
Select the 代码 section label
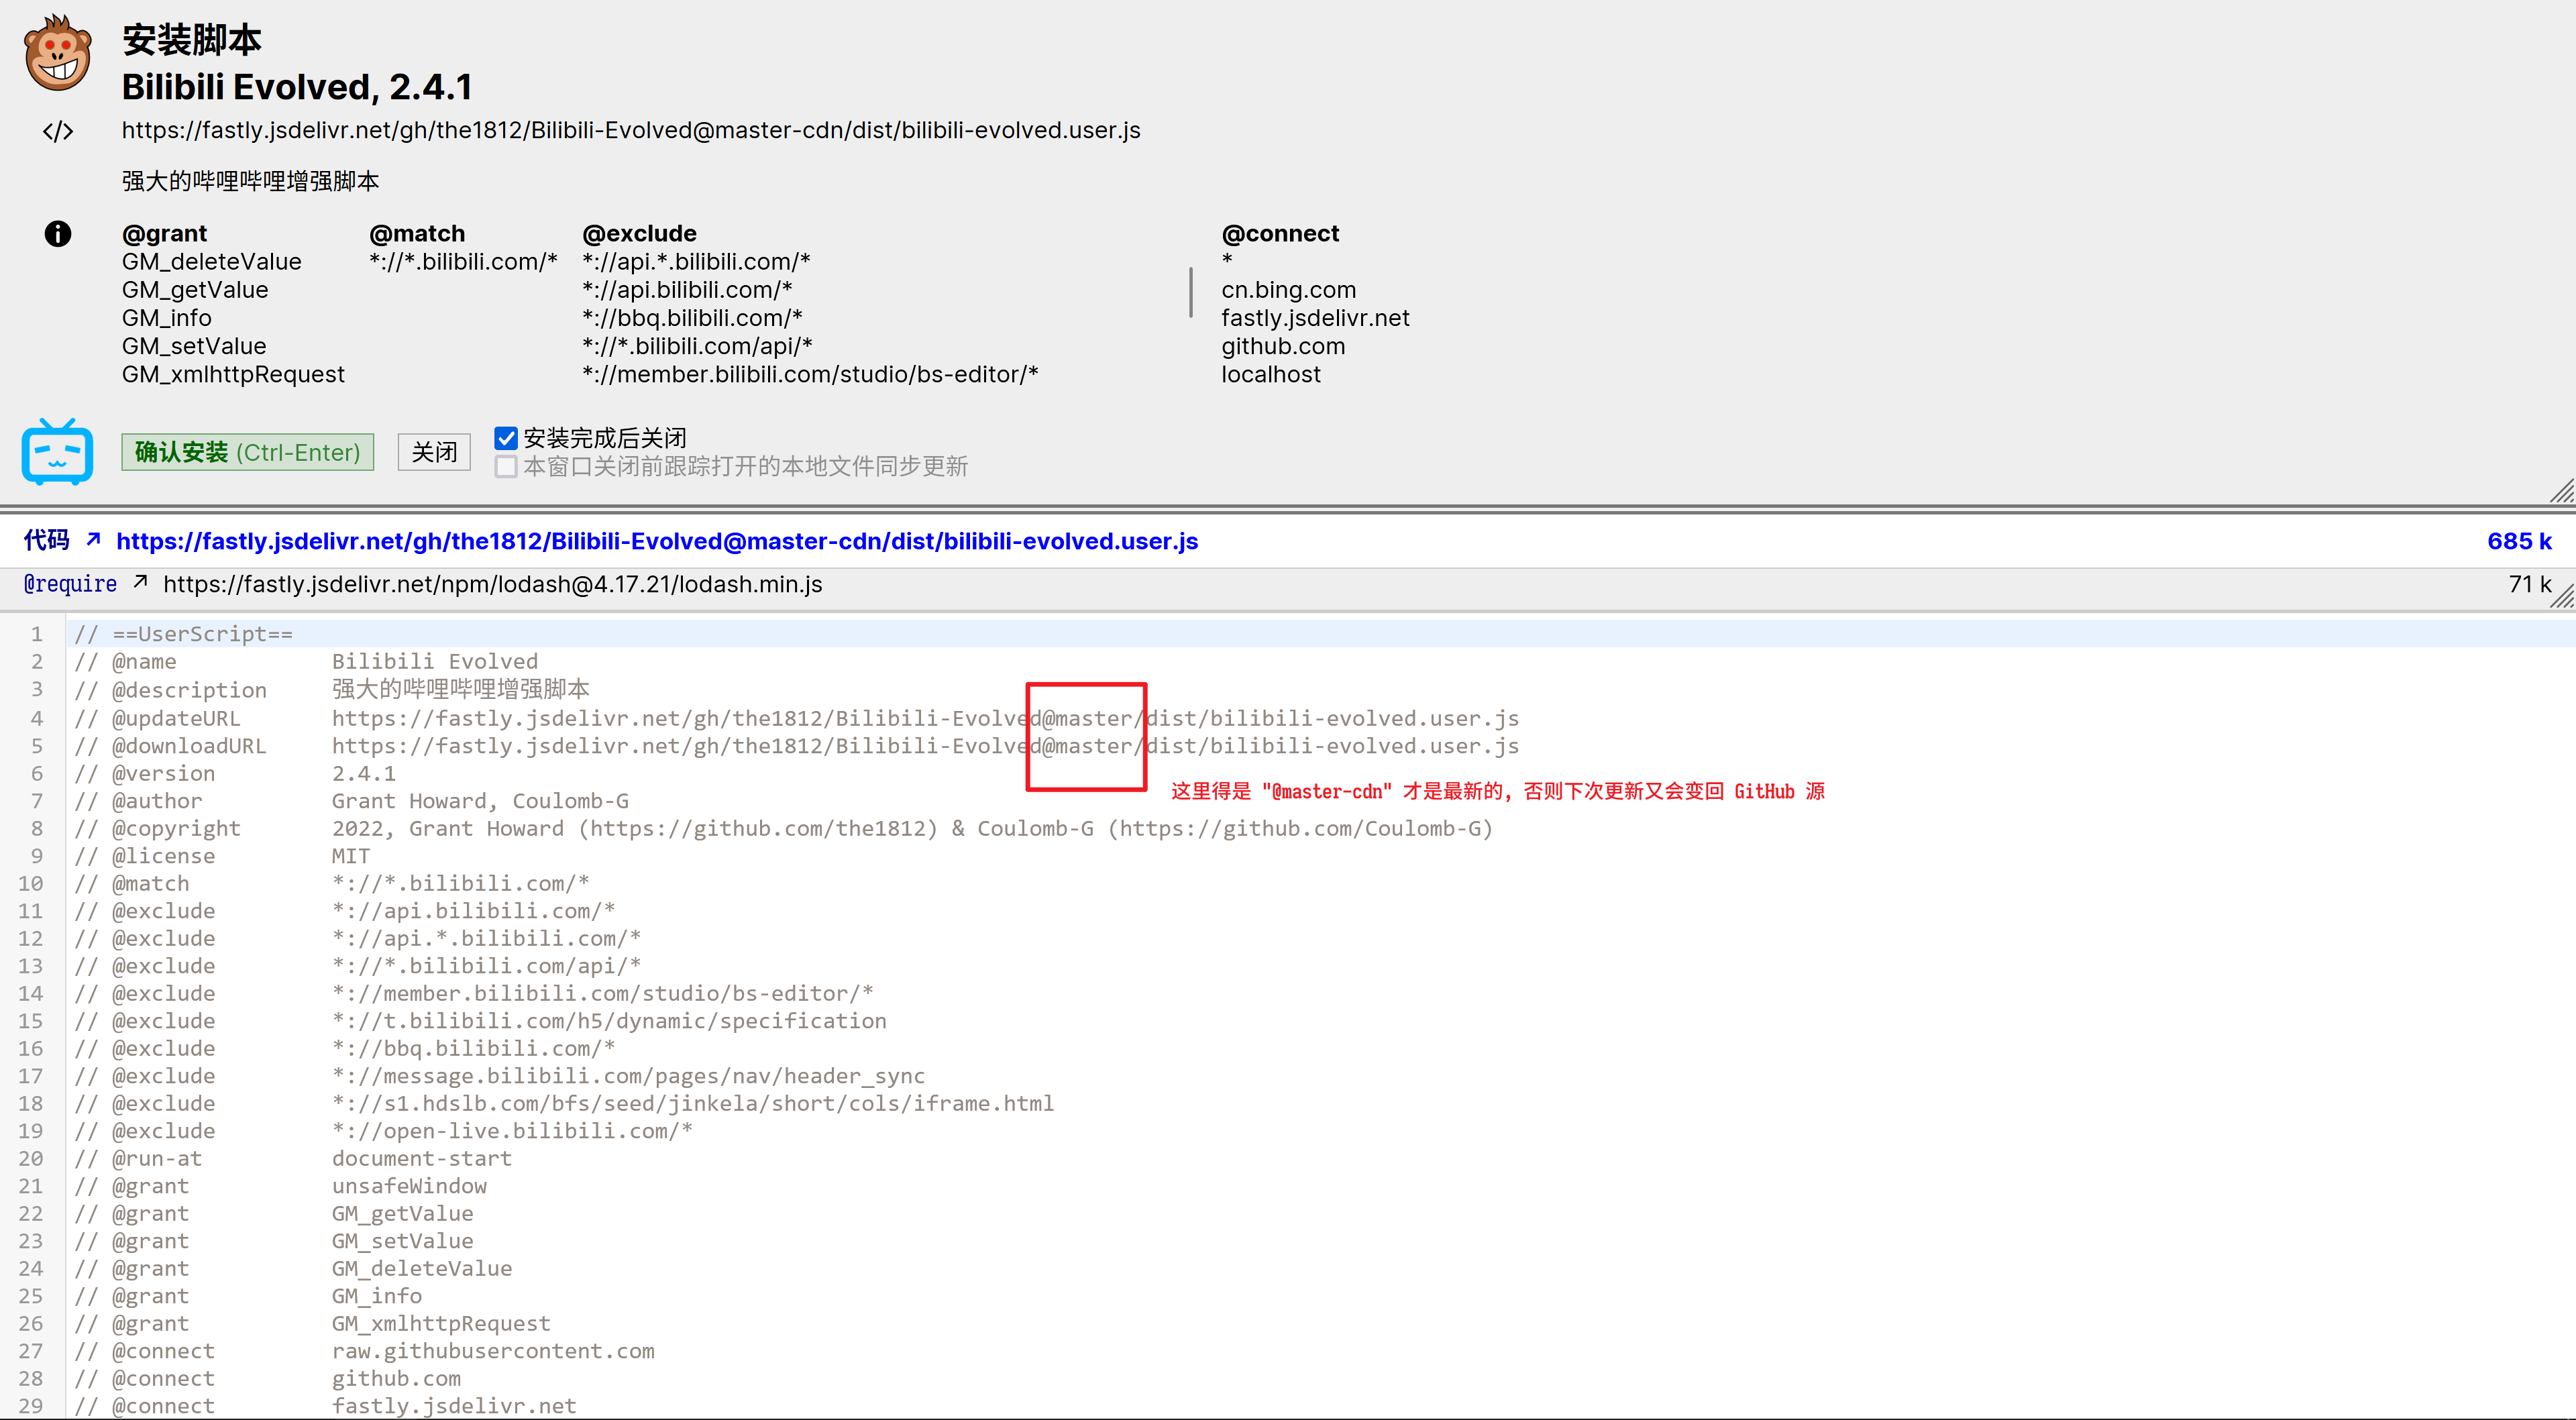pyautogui.click(x=47, y=540)
